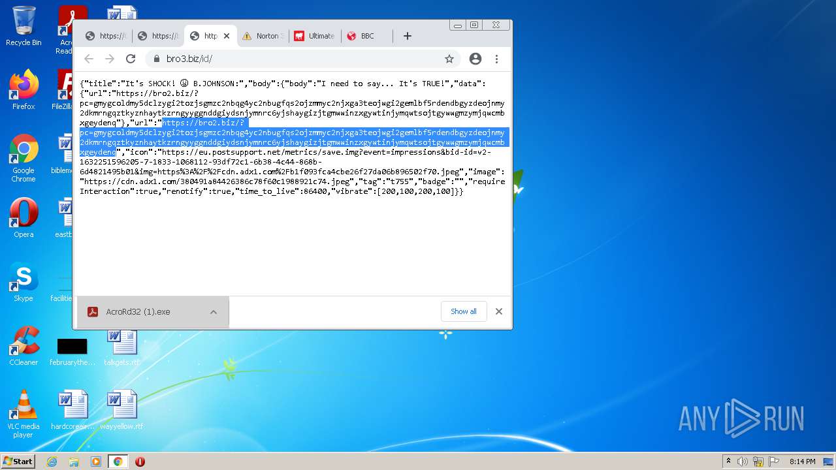Select the Skype desktop icon

(x=24, y=282)
